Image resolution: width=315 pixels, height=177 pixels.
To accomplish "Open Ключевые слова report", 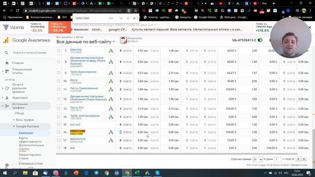I will [31, 163].
